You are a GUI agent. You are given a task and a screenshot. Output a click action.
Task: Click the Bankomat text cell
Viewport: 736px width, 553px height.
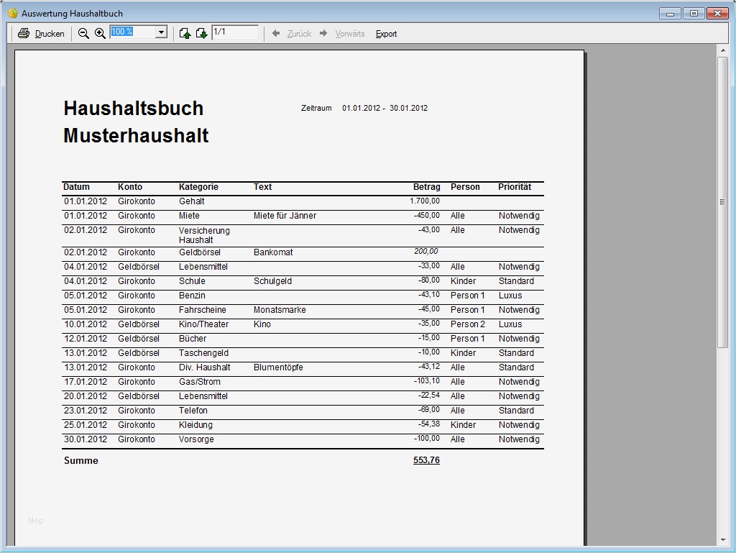(x=273, y=252)
